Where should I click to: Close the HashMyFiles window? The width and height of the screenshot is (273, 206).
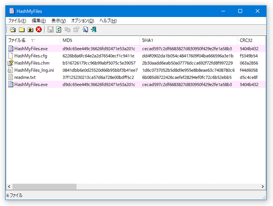257,11
